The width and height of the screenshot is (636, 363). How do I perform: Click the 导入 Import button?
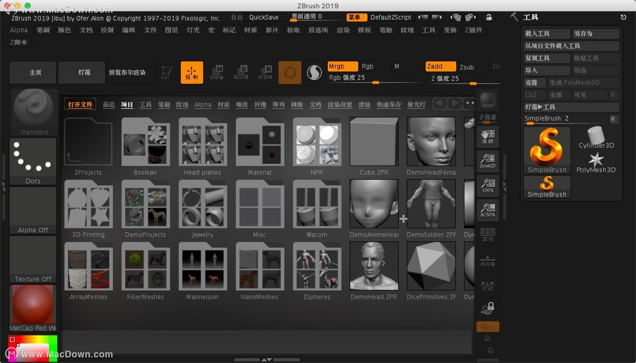[x=547, y=70]
